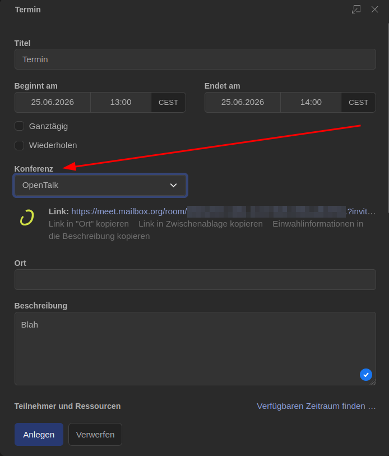Click the Beschreibung text area
Image resolution: width=389 pixels, height=456 pixels.
coord(195,348)
